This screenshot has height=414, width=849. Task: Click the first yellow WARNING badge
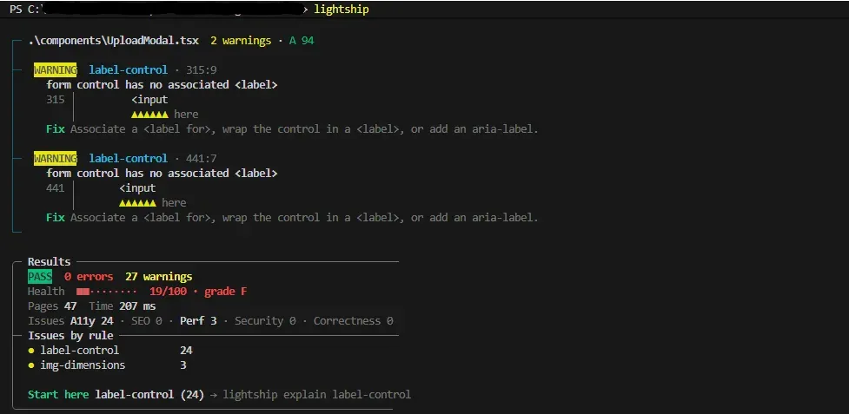[x=56, y=69]
